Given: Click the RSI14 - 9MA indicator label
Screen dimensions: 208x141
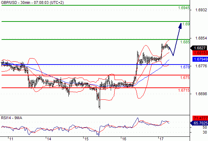Looking at the screenshot, I should [x=12, y=118].
